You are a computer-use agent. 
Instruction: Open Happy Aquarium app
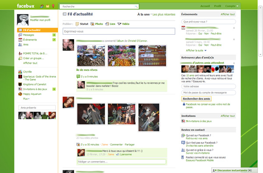(32, 94)
